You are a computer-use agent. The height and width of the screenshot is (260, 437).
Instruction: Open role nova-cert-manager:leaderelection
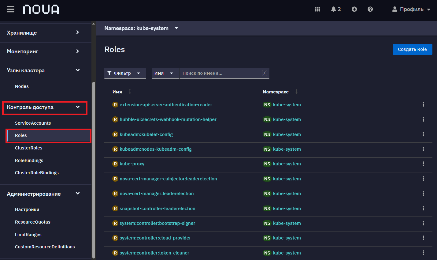tap(157, 194)
